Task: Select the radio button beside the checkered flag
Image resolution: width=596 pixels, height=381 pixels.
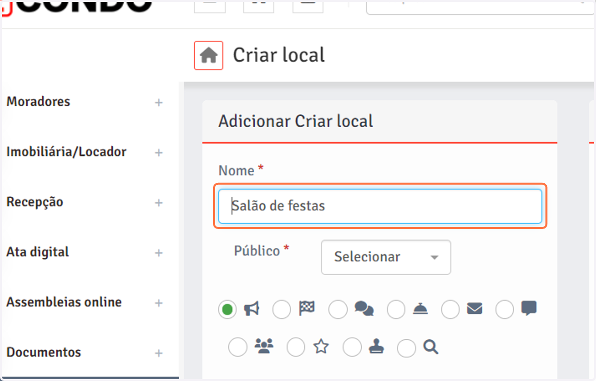Action: [282, 310]
